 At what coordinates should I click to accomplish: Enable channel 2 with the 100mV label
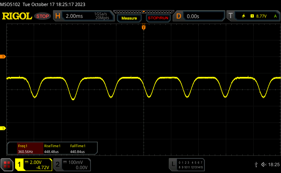[x=71, y=164]
